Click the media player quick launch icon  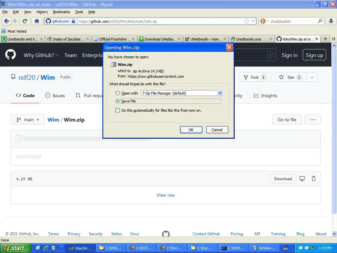[54, 248]
